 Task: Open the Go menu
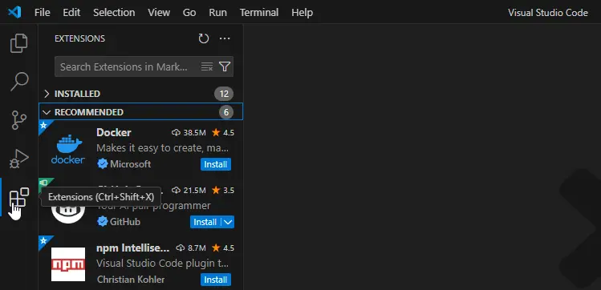click(189, 13)
